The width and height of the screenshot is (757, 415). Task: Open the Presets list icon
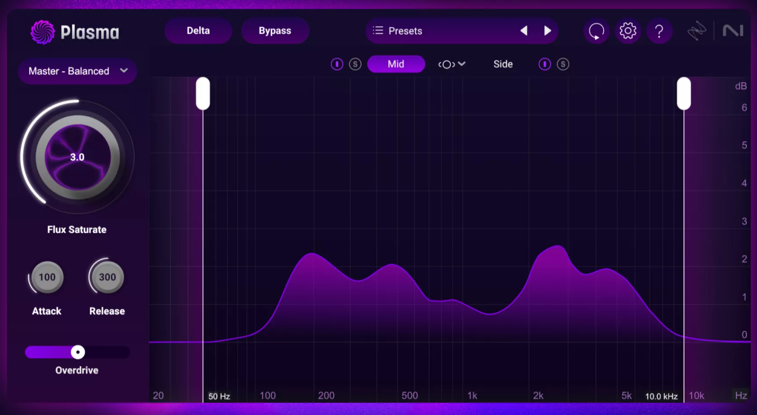[x=377, y=31]
